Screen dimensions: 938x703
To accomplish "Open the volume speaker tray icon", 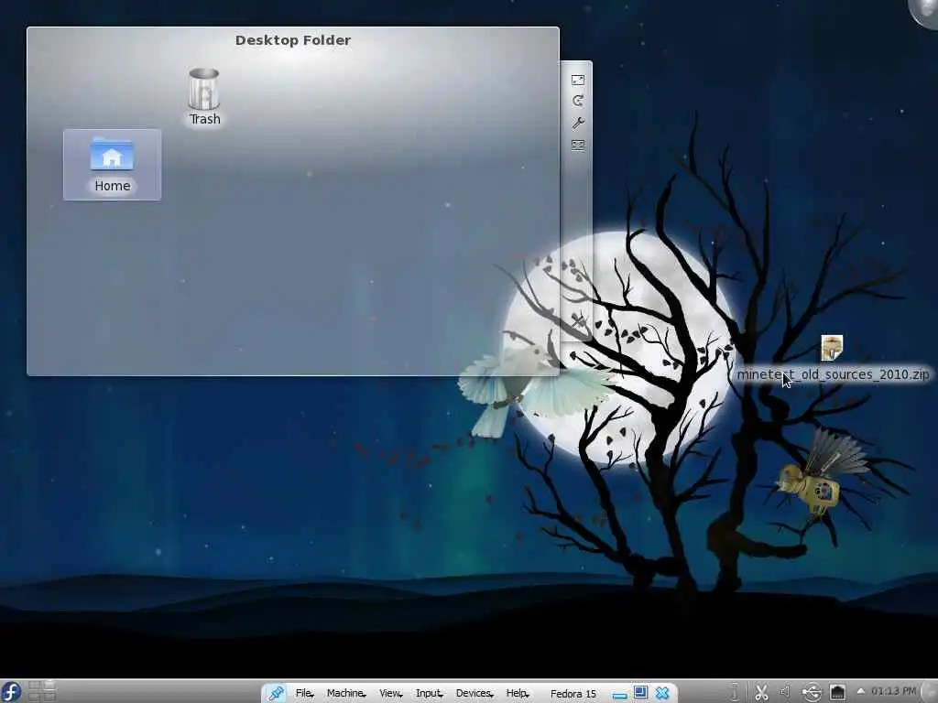I will (x=785, y=692).
